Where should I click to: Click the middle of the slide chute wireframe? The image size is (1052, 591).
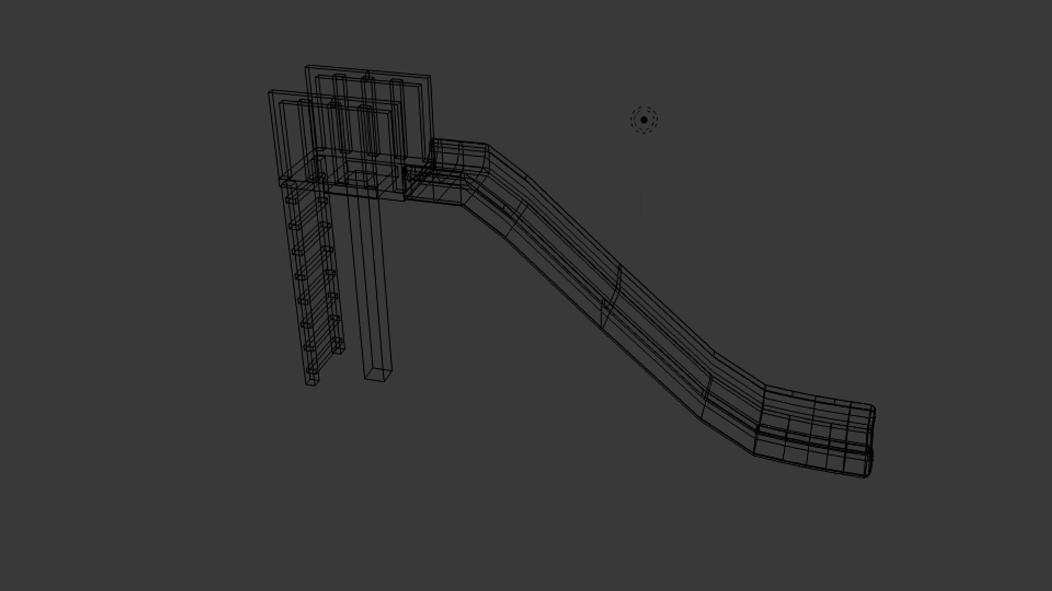(614, 285)
